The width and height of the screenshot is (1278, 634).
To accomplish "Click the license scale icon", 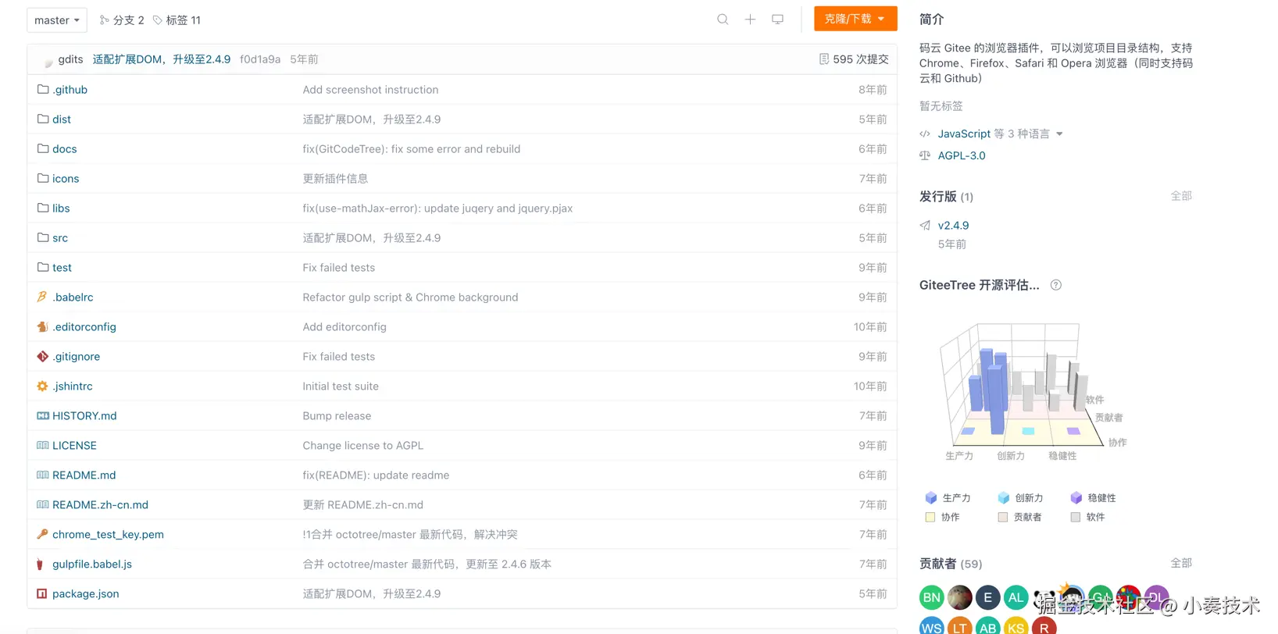I will 925,155.
